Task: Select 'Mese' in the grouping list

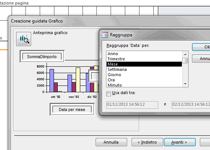Action: pyautogui.click(x=144, y=64)
